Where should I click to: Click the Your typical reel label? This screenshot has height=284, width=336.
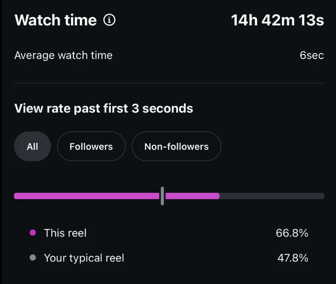[x=84, y=258]
